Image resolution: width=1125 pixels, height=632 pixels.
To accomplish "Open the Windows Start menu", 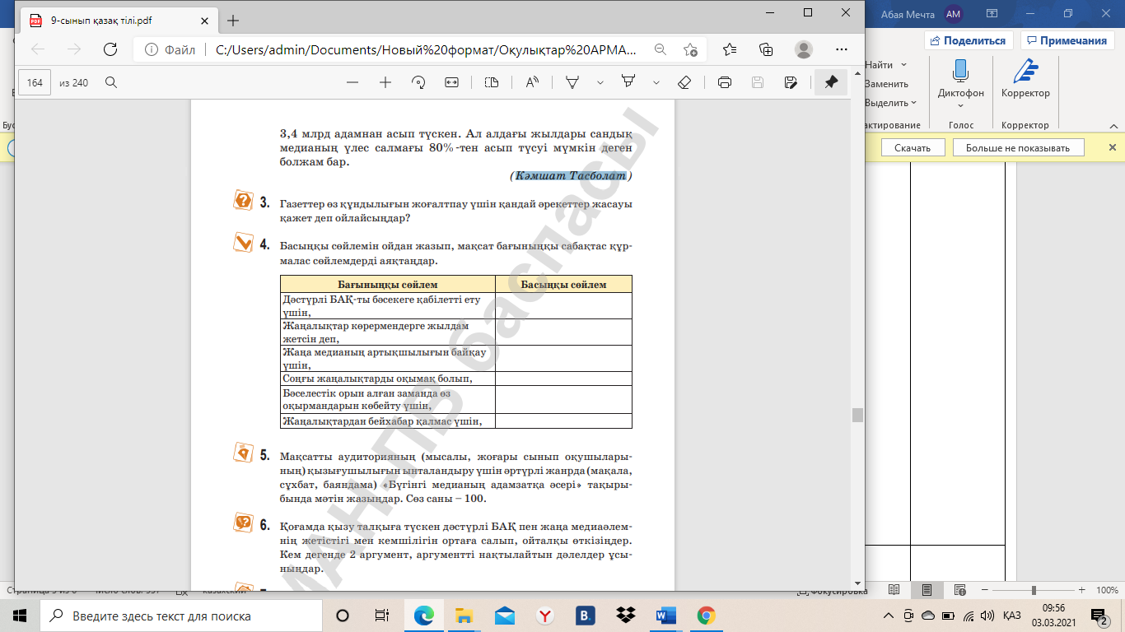I will pos(20,616).
